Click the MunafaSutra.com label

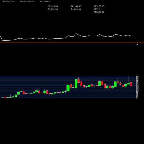pos(27,2)
